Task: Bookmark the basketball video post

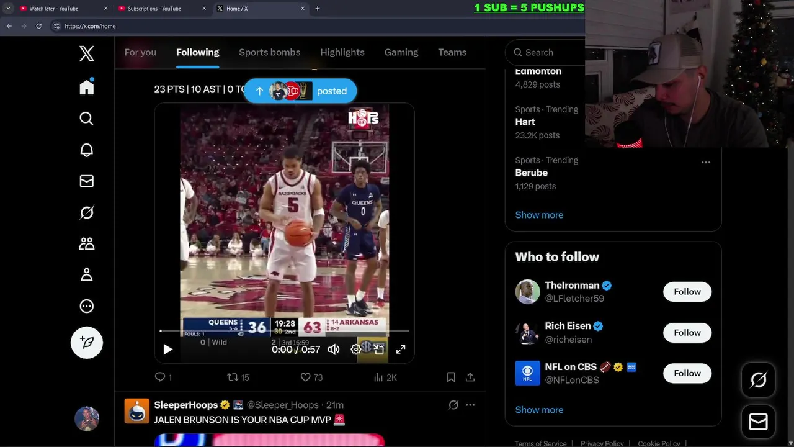Action: tap(451, 377)
